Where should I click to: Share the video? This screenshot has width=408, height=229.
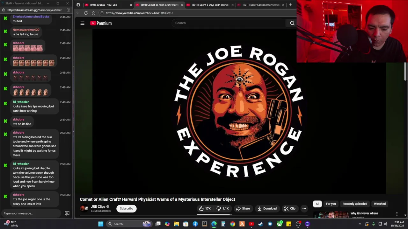pos(243,208)
